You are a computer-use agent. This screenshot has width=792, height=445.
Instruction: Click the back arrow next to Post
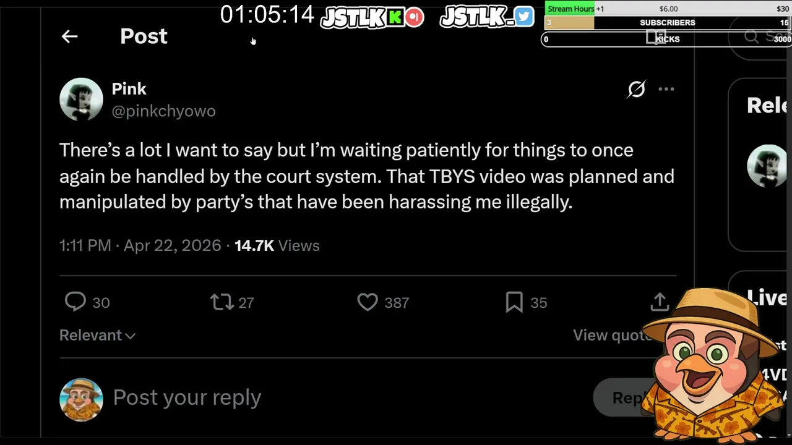[69, 36]
